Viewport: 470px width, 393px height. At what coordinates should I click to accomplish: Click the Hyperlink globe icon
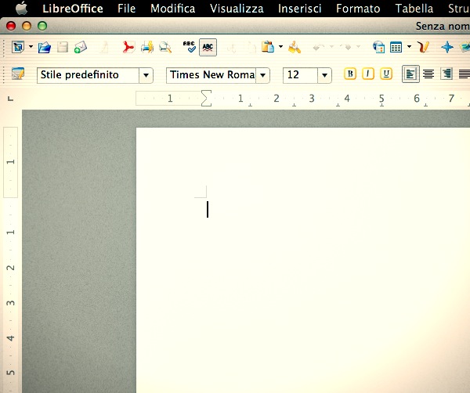tap(378, 47)
